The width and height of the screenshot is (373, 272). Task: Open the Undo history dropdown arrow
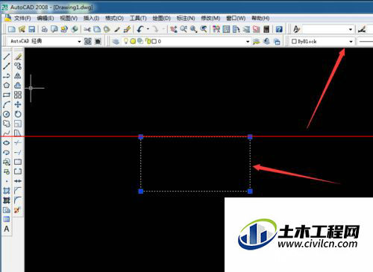[x=148, y=29]
